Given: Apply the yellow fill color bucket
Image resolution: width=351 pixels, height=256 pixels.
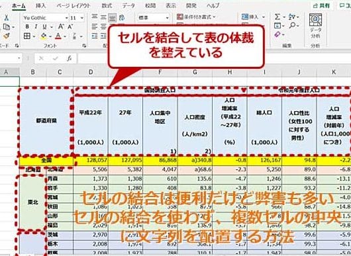Looking at the screenshot, I should 44,36.
